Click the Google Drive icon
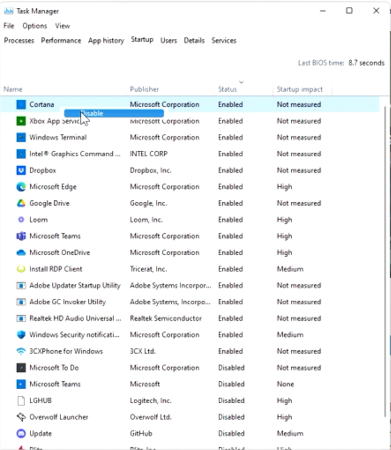This screenshot has height=450, width=391. click(21, 203)
